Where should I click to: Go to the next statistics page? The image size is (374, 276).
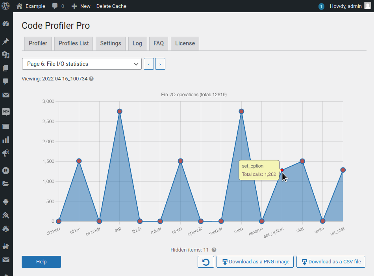160,64
